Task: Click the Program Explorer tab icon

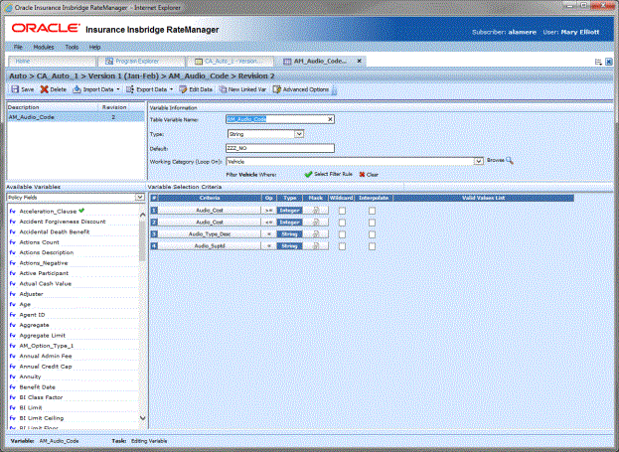Action: pos(109,62)
